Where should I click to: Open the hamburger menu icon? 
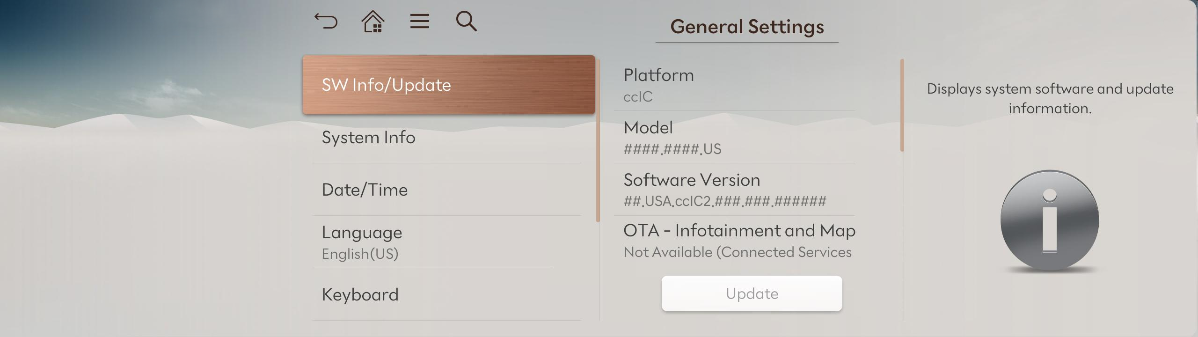[419, 22]
